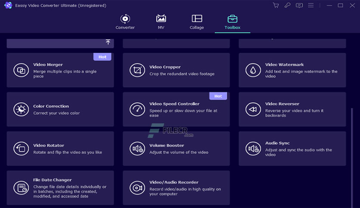The width and height of the screenshot is (360, 208).
Task: Open the Collage tab
Action: 197,22
